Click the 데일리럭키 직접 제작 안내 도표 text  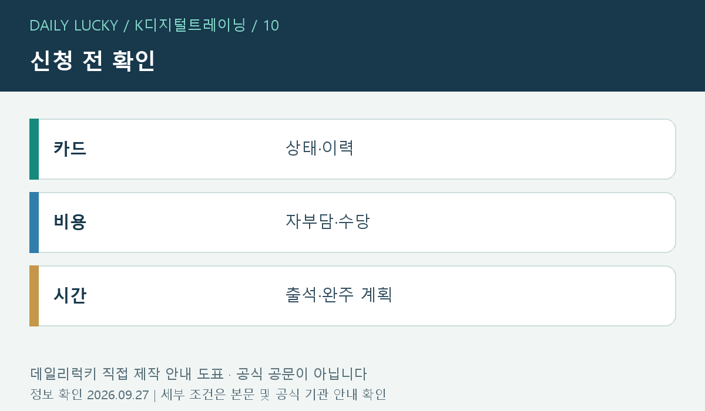[126, 374]
